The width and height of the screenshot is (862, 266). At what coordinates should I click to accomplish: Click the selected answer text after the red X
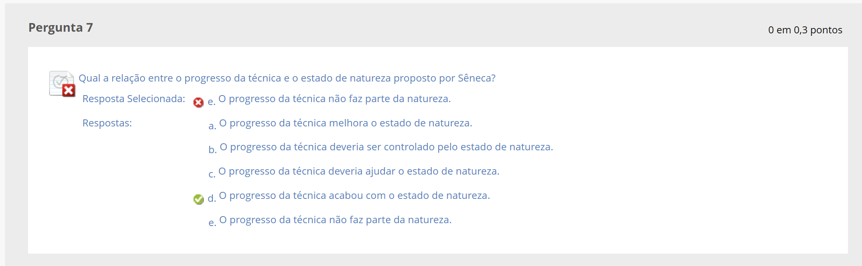[x=335, y=99]
